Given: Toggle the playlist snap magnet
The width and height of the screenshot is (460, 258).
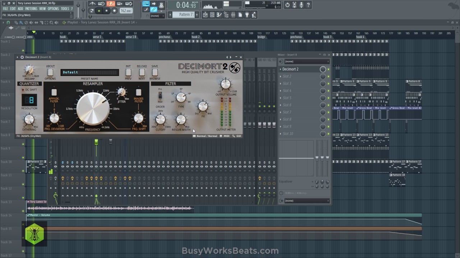Looking at the screenshot, I should tap(8, 22).
